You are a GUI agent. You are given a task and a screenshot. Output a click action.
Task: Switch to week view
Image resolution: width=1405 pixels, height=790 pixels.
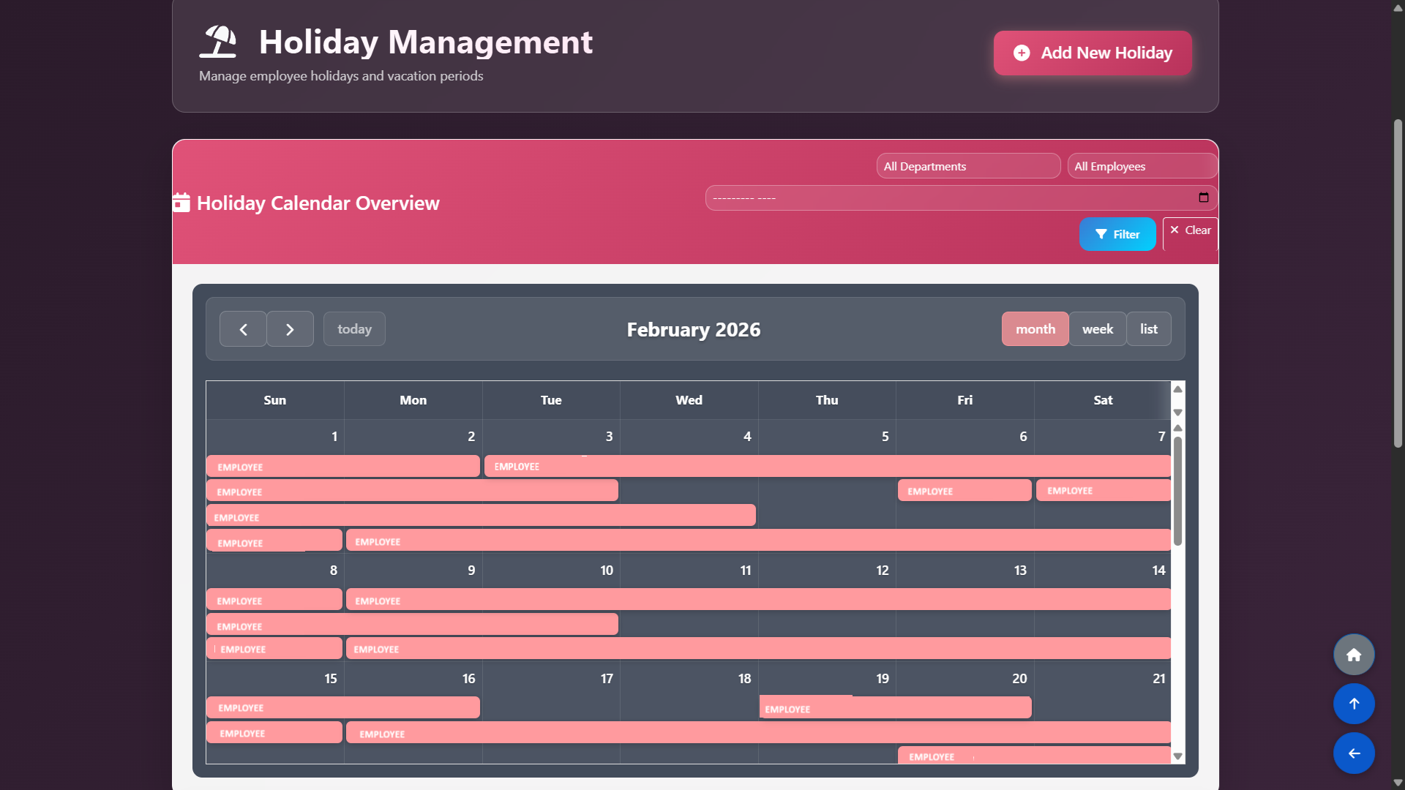[x=1097, y=328]
